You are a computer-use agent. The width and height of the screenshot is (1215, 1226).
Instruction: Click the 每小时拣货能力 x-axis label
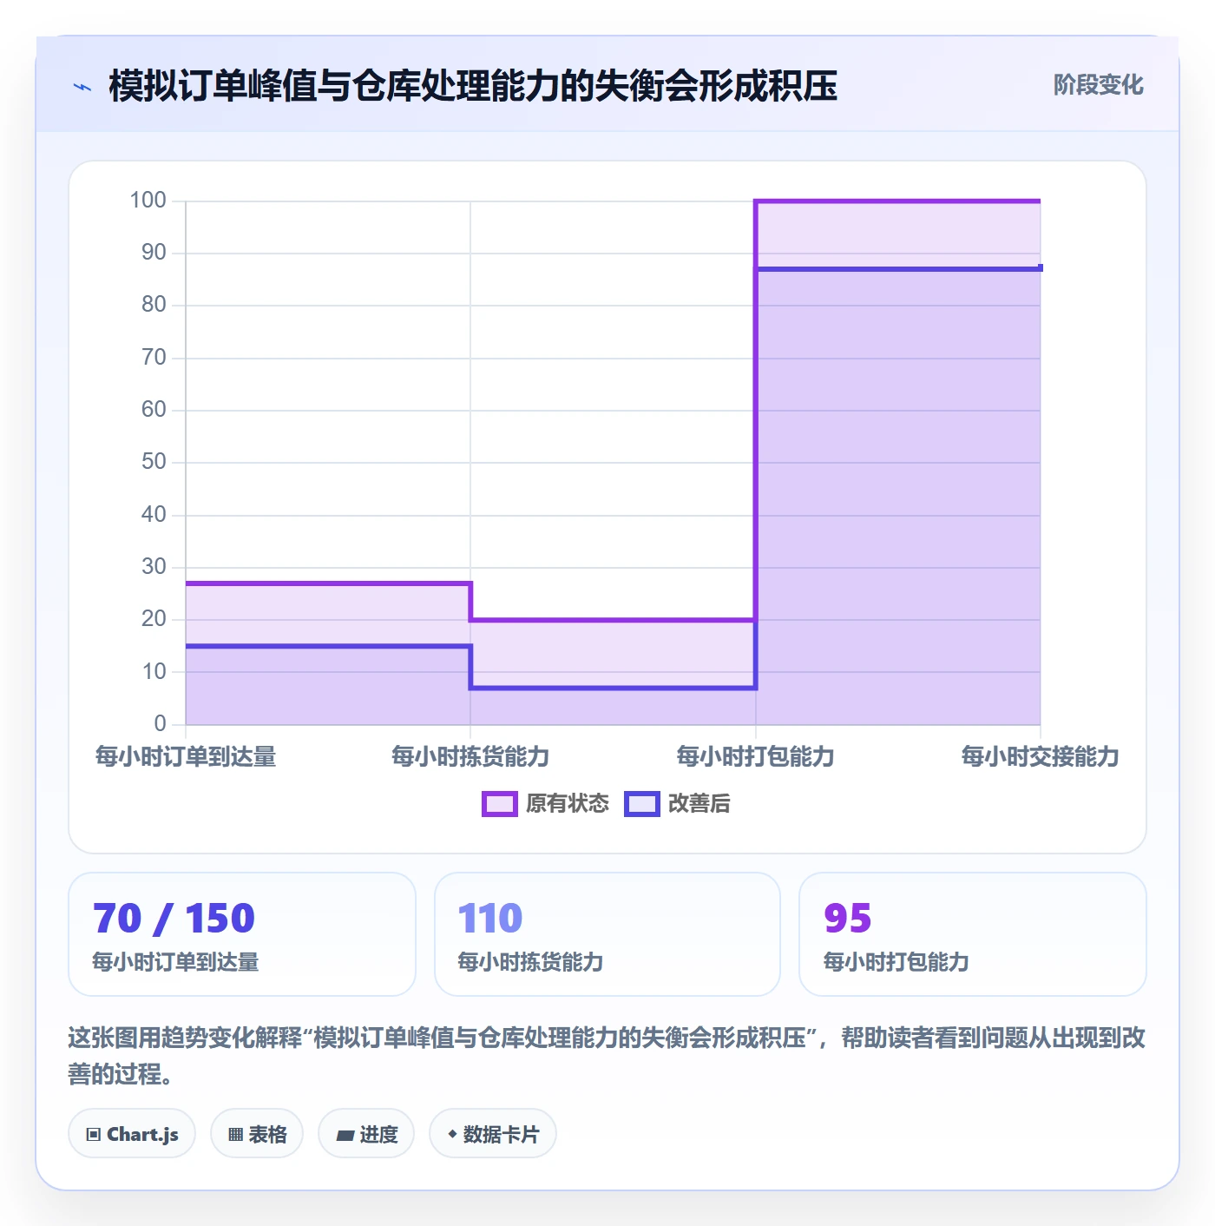(470, 757)
